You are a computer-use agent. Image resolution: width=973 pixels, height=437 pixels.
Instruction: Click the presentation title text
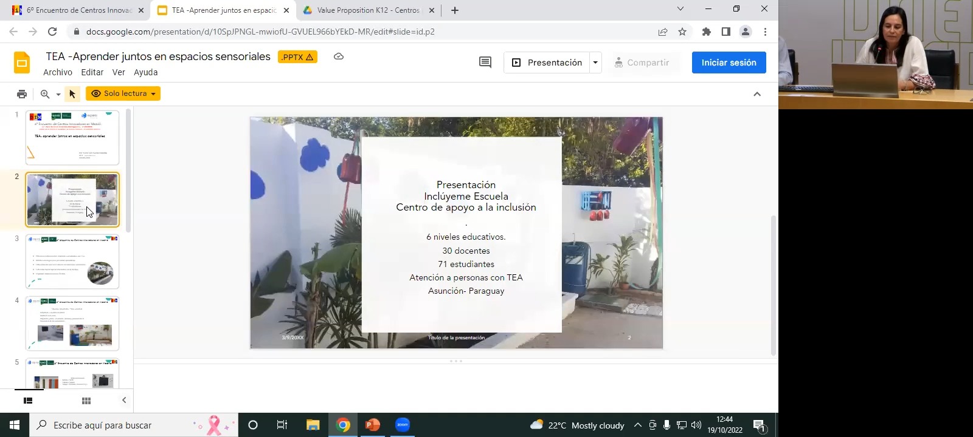click(x=158, y=56)
